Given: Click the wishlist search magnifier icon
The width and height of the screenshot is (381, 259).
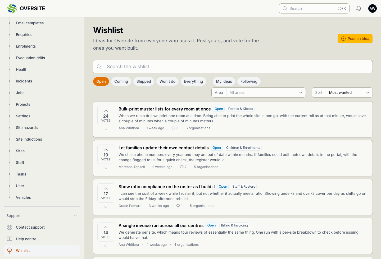Looking at the screenshot, I should [x=99, y=67].
